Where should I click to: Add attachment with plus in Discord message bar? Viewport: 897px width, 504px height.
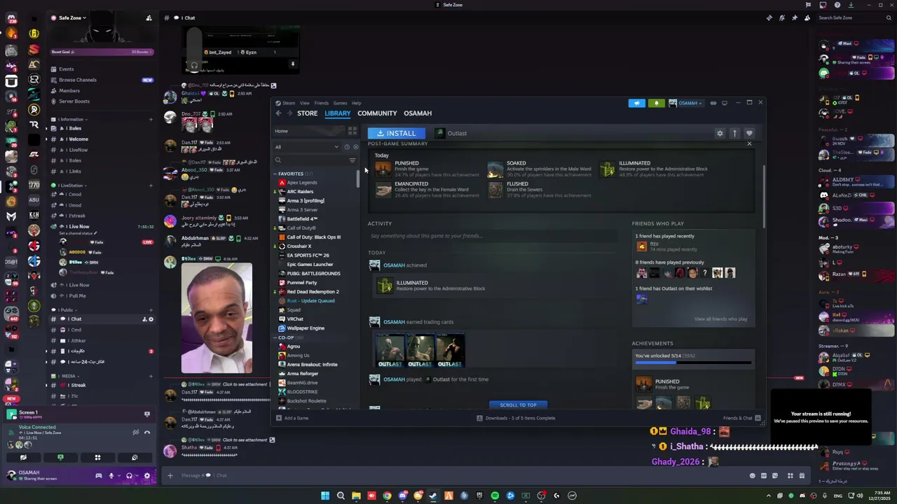tap(170, 476)
